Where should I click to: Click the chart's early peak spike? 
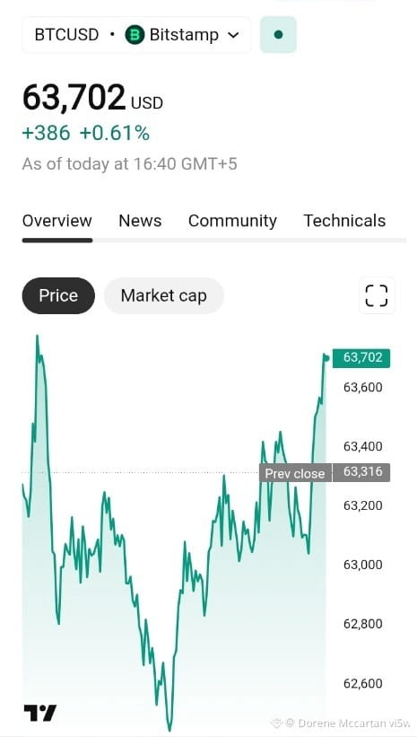(x=37, y=336)
